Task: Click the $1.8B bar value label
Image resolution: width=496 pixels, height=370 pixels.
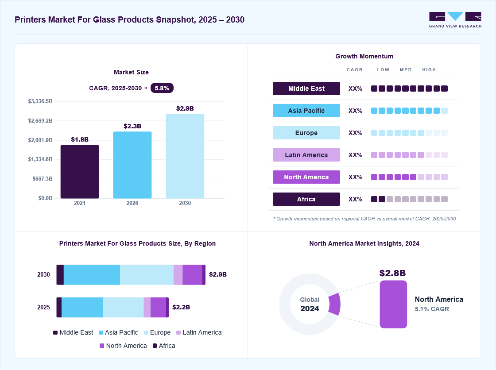Action: (x=80, y=139)
